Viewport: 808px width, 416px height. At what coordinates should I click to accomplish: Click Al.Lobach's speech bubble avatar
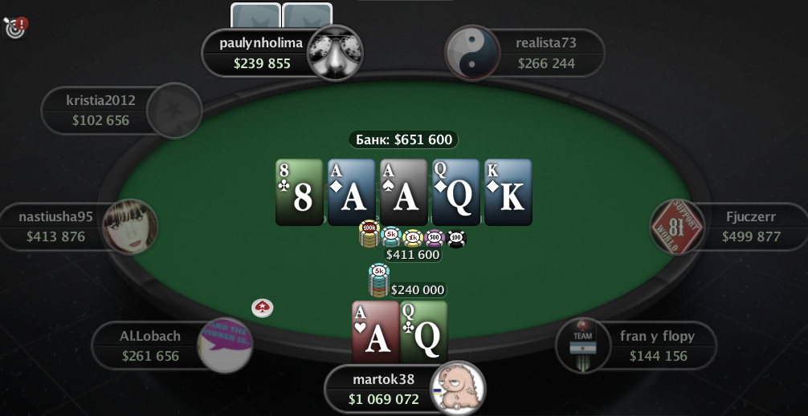(x=225, y=345)
